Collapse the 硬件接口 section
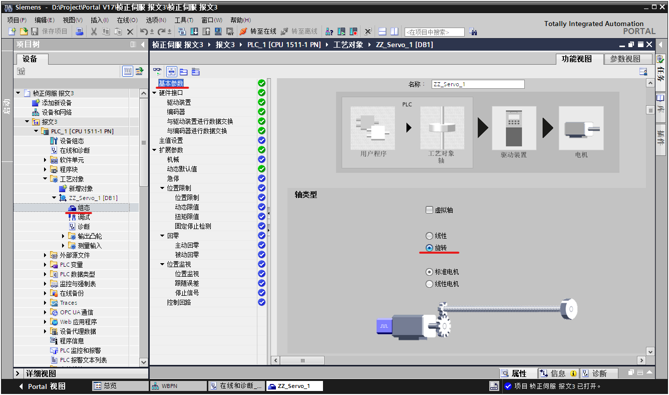Screen dimensions: 669x395 click(x=155, y=93)
